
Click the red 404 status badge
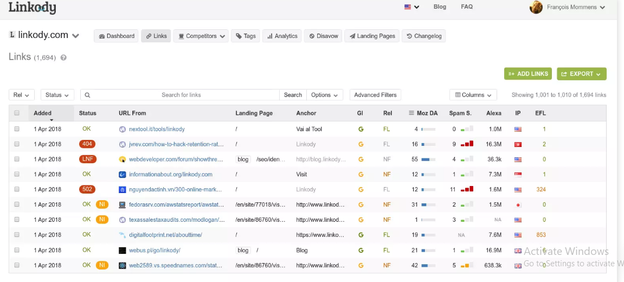click(x=87, y=144)
